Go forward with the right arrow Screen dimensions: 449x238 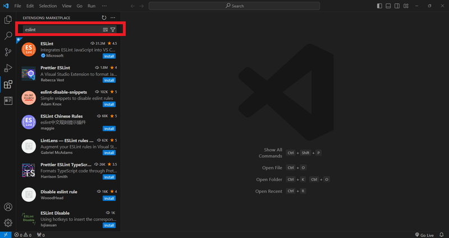(x=141, y=6)
